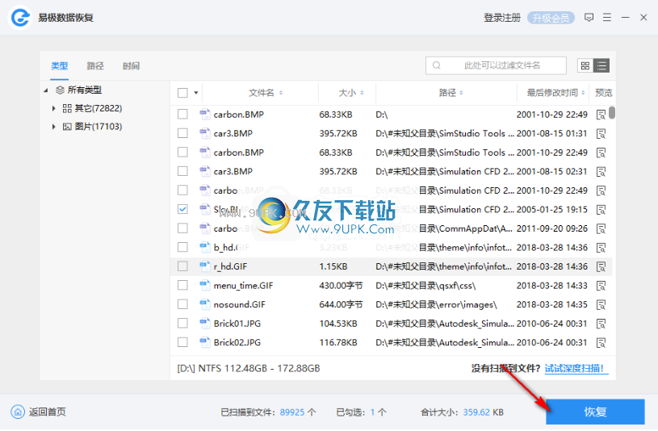This screenshot has width=658, height=431.
Task: Check the box for menu_time.GIF
Action: pyautogui.click(x=182, y=286)
